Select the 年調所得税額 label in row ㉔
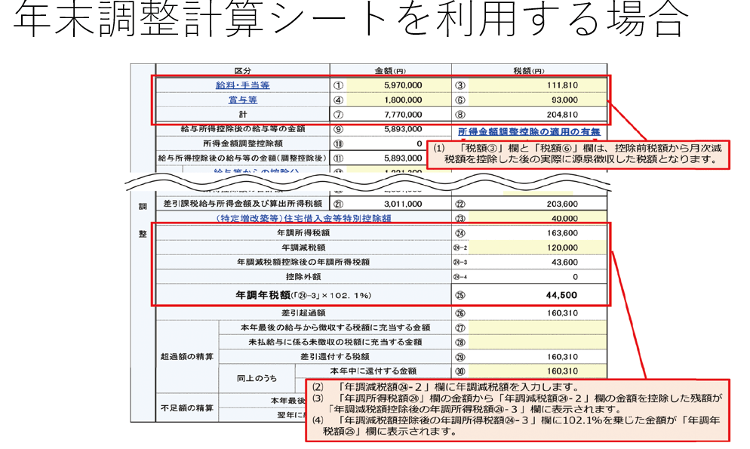The width and height of the screenshot is (750, 449). click(x=303, y=233)
